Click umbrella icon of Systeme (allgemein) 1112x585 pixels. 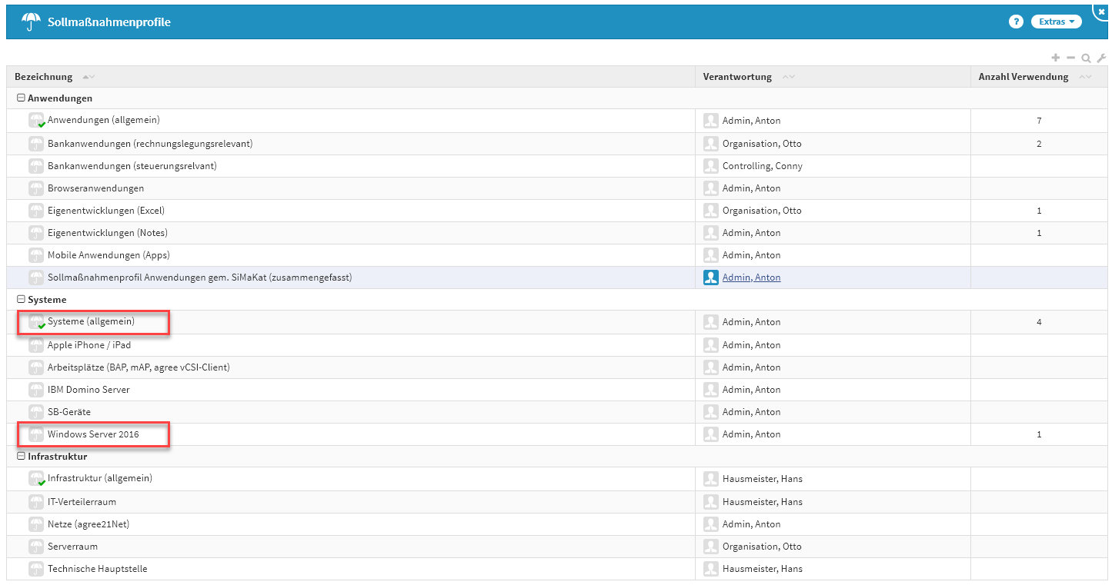[36, 322]
